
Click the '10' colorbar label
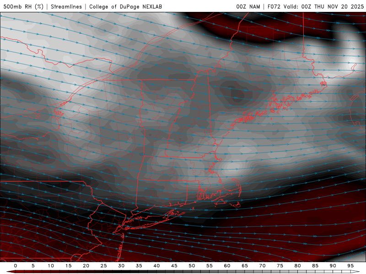[51, 266]
